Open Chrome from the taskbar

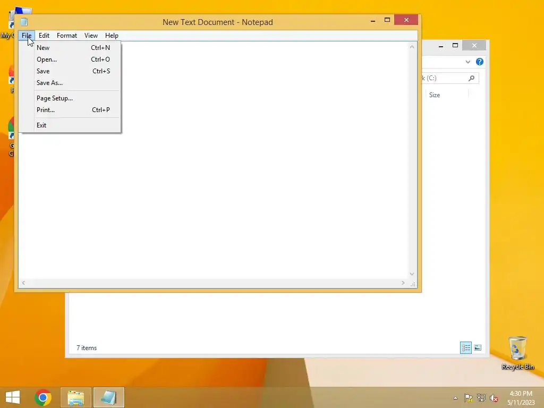[x=43, y=397]
